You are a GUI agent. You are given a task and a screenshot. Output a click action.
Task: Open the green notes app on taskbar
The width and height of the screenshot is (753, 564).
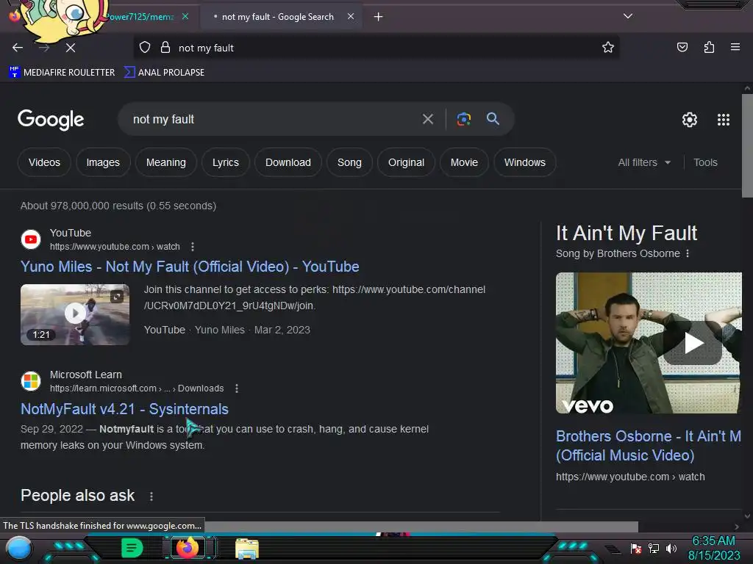132,548
